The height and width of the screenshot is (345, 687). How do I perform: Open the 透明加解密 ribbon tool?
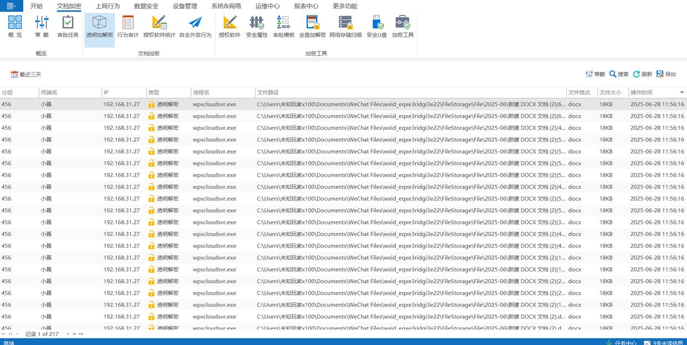point(100,27)
